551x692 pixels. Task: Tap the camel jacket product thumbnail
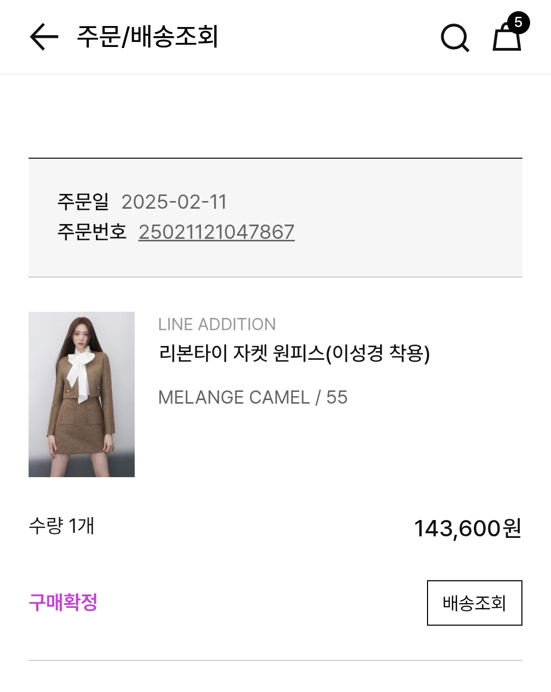pos(82,394)
